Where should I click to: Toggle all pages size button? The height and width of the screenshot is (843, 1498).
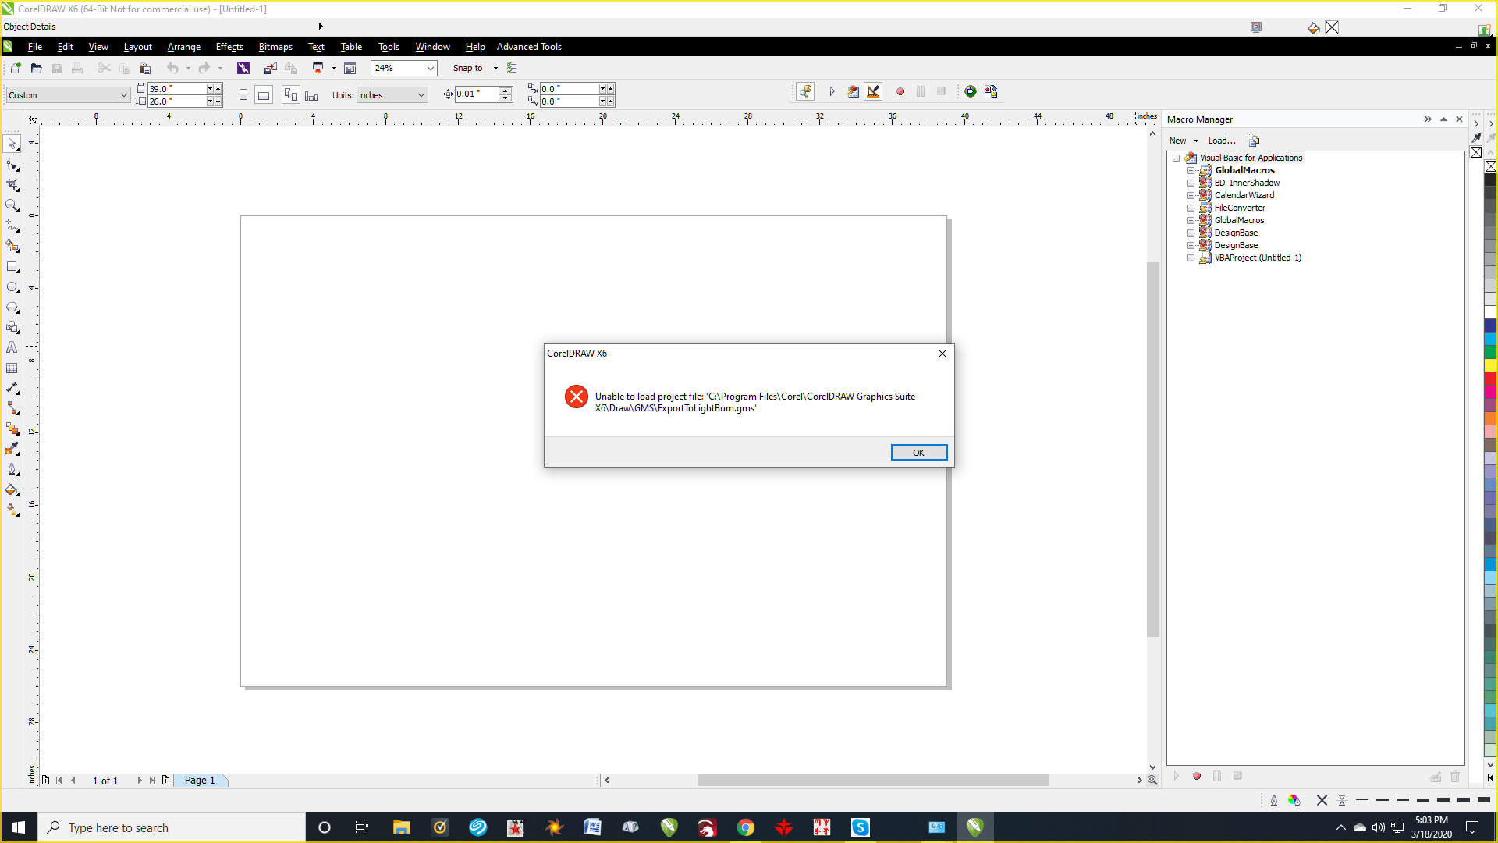[x=290, y=95]
